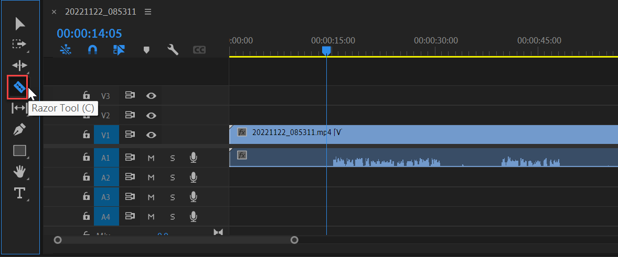
Task: Toggle lock on track V1
Action: coord(86,135)
